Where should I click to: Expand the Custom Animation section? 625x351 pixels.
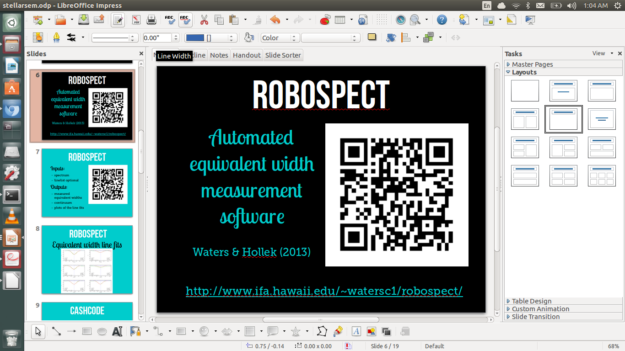[x=563, y=309]
